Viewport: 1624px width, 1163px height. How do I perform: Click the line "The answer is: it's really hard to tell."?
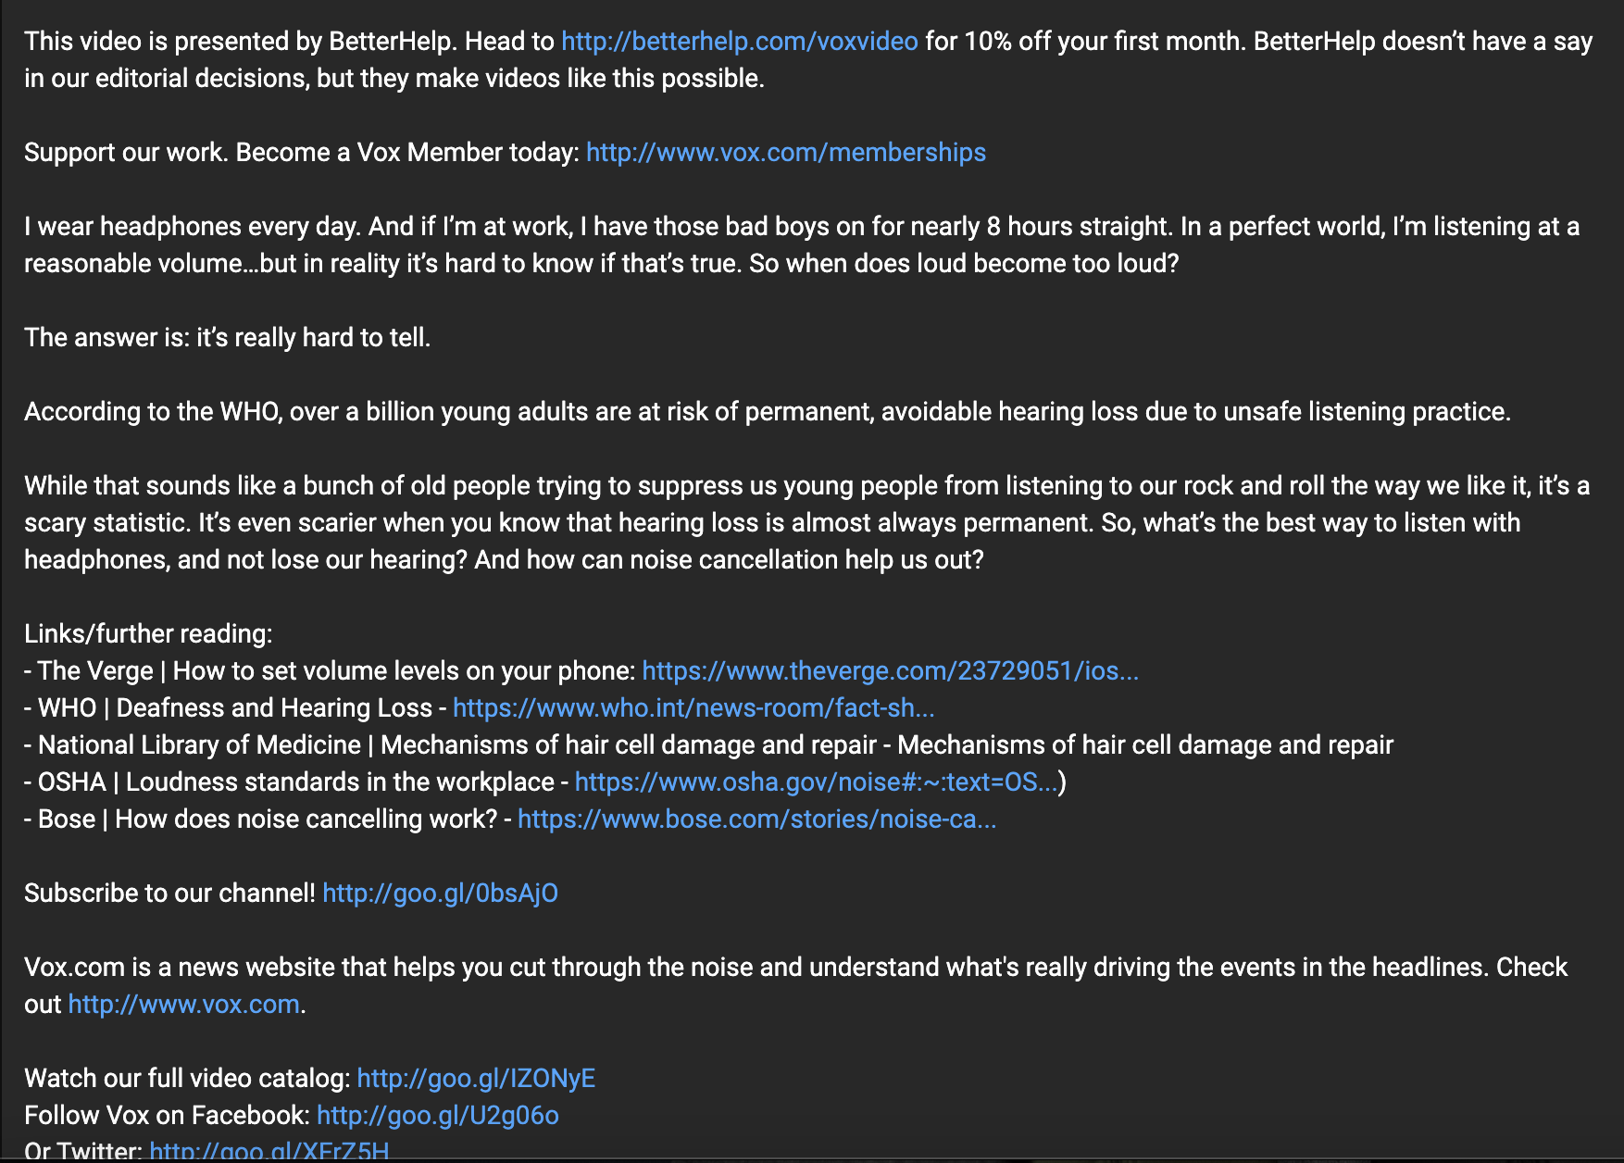pos(227,338)
